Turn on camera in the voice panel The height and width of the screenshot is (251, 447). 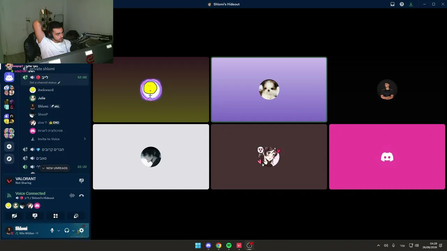[x=14, y=216]
